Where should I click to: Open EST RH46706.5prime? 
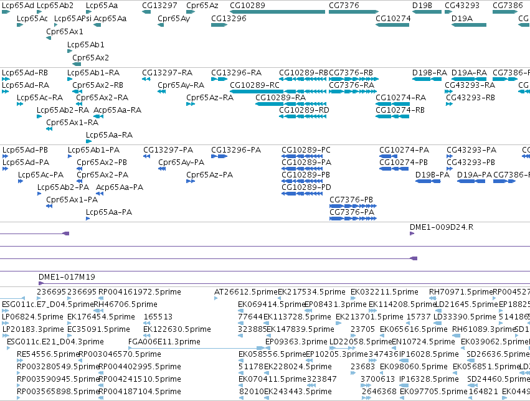pos(125,304)
